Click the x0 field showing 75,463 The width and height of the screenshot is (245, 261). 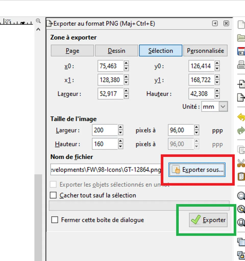coord(111,66)
